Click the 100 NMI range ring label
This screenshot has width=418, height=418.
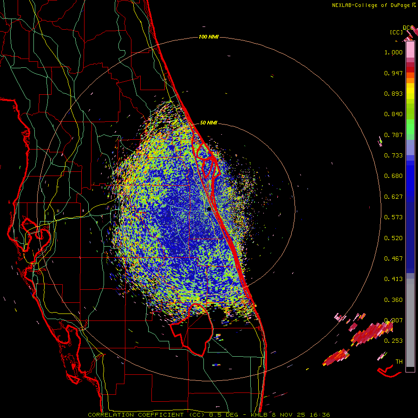click(209, 37)
